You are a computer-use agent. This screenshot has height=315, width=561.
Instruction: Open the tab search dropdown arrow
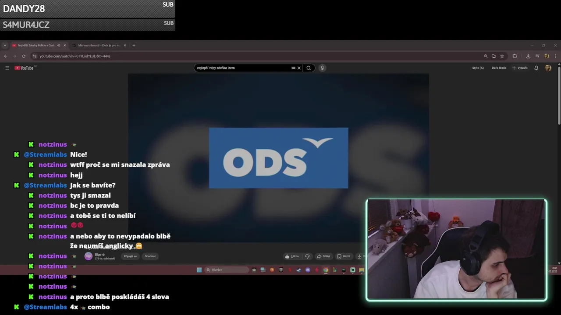(x=5, y=45)
